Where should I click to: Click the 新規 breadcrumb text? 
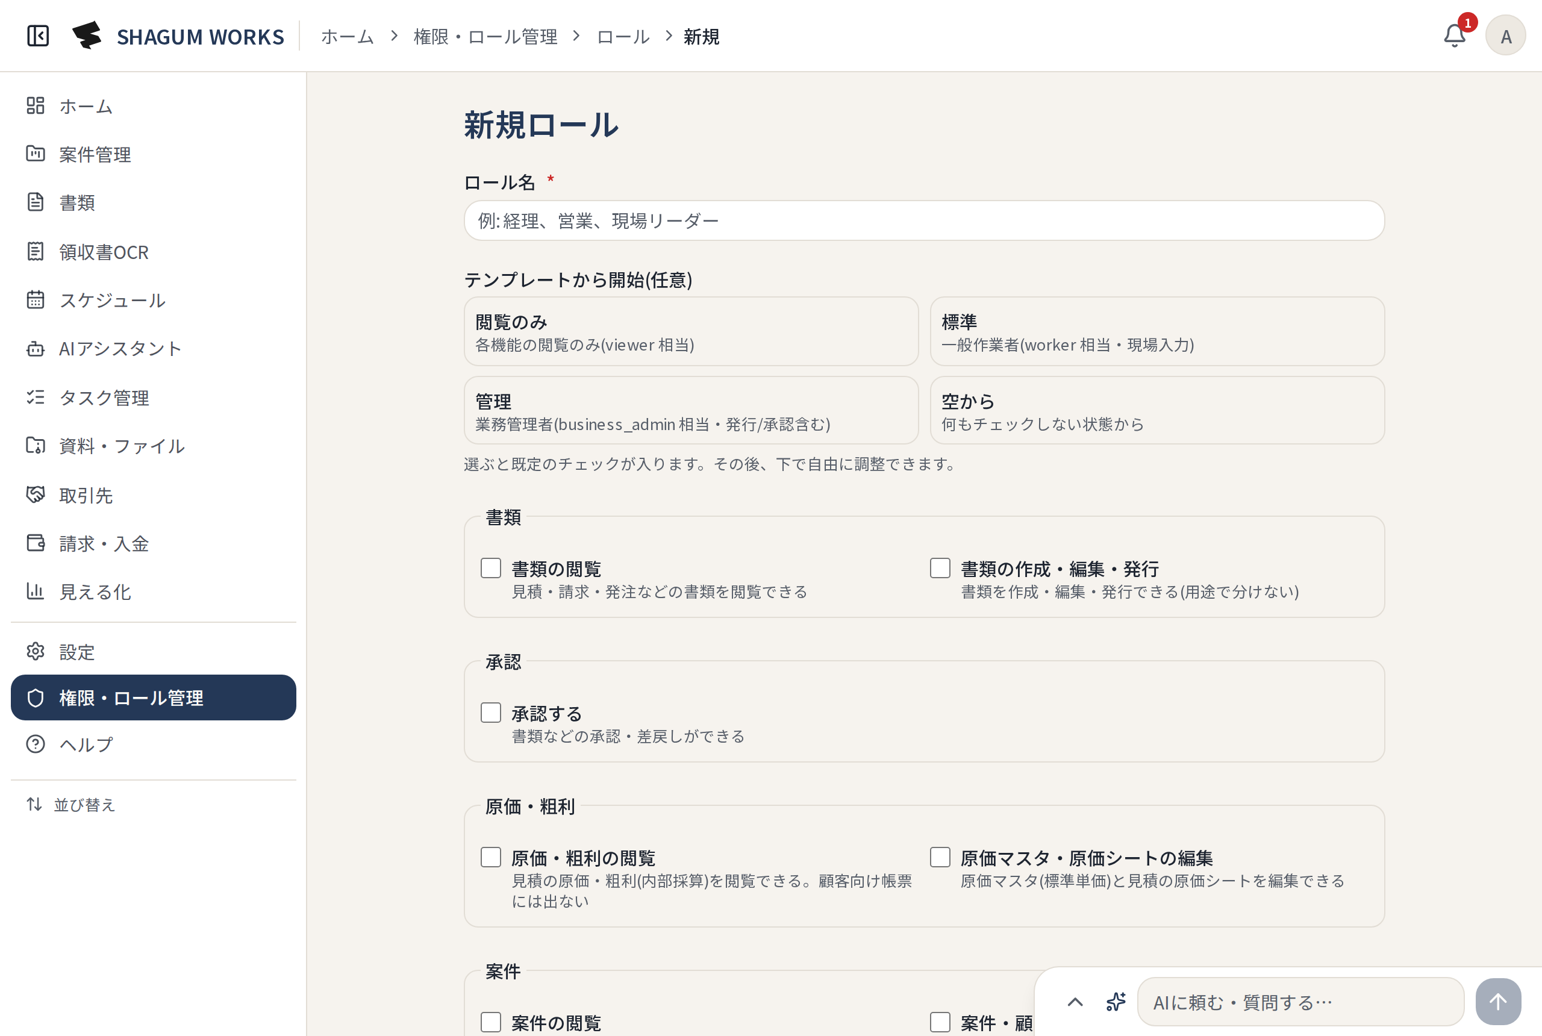[701, 36]
